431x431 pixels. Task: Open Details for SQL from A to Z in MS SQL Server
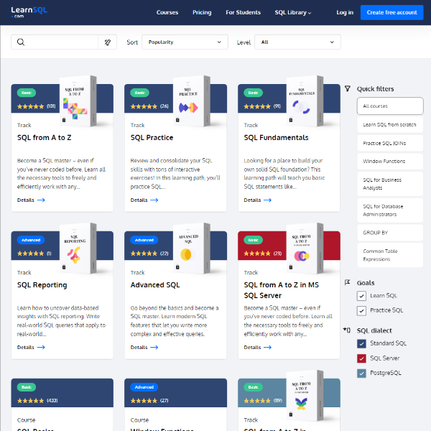258,348
